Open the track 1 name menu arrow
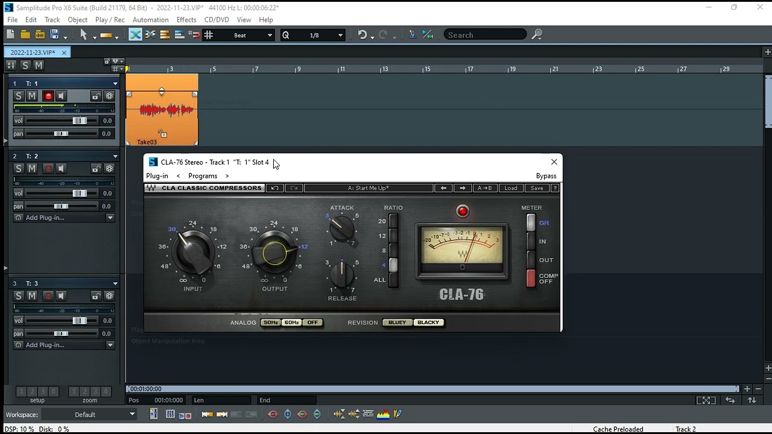Image resolution: width=772 pixels, height=434 pixels. (115, 83)
